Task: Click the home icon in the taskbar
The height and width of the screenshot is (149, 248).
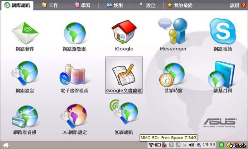Action: [x=6, y=145]
